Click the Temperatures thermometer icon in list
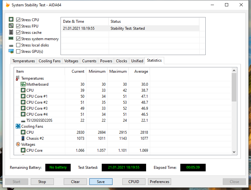Image resolution: width=251 pixels, height=190 pixels. [x=18, y=78]
